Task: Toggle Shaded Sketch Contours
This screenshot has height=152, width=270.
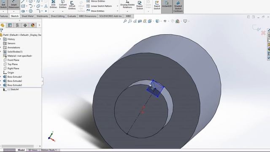Action: click(178, 6)
